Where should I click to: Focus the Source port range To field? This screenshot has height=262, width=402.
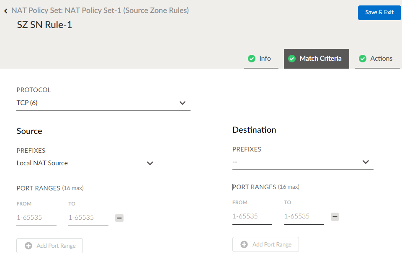pyautogui.click(x=88, y=218)
